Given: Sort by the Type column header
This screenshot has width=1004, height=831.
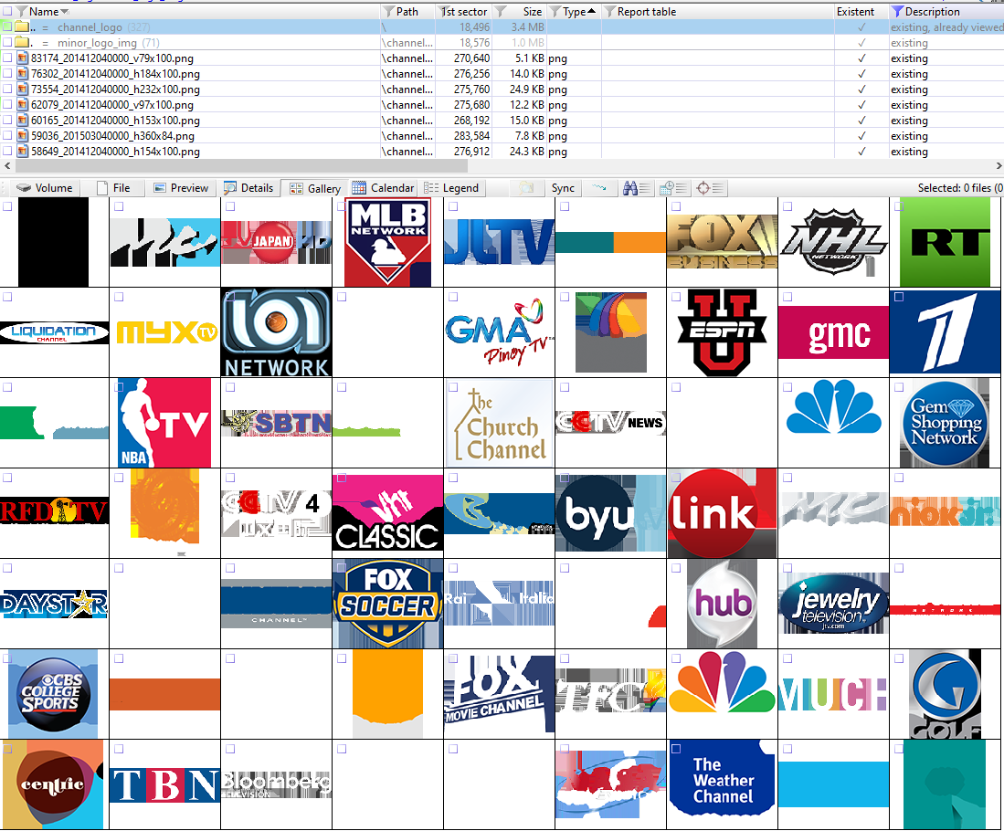Looking at the screenshot, I should coord(575,12).
